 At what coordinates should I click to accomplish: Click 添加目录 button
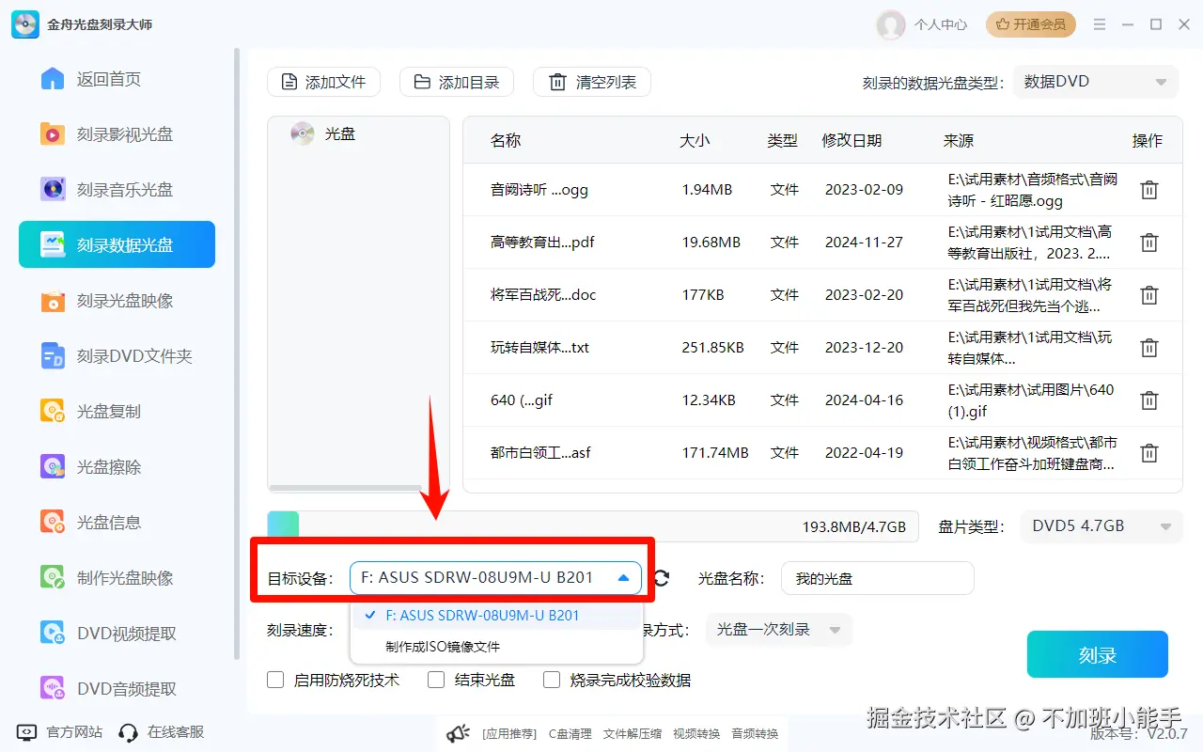click(x=457, y=82)
